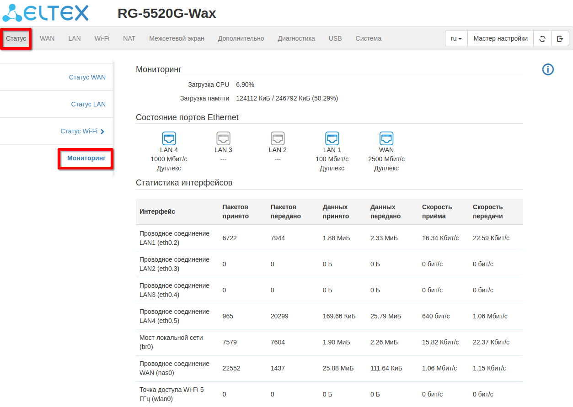Click the Интерфейс column header
The height and width of the screenshot is (407, 573).
coord(157,211)
